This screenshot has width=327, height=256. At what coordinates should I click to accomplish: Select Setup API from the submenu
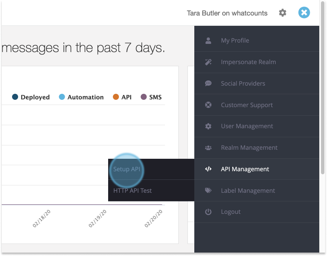pos(127,169)
